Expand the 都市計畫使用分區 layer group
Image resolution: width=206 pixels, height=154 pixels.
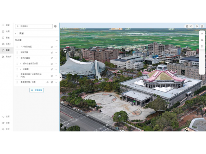20,64
